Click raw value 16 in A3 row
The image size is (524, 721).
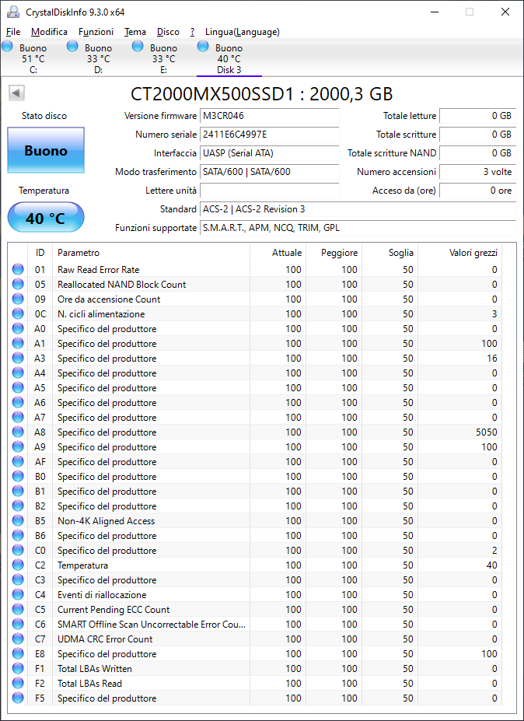(492, 359)
